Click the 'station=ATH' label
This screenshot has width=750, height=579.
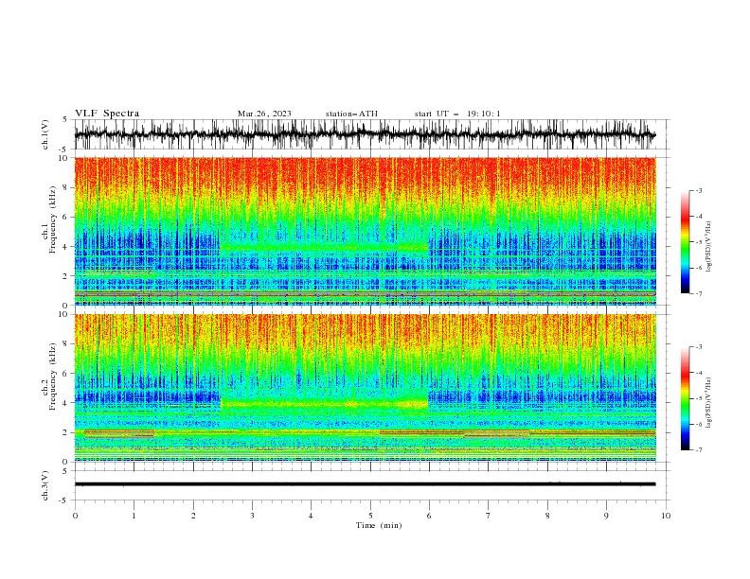[351, 114]
